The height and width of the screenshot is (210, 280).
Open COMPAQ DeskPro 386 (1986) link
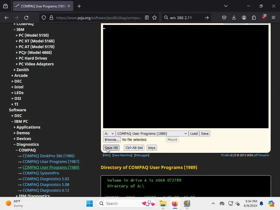pyautogui.click(x=48, y=156)
